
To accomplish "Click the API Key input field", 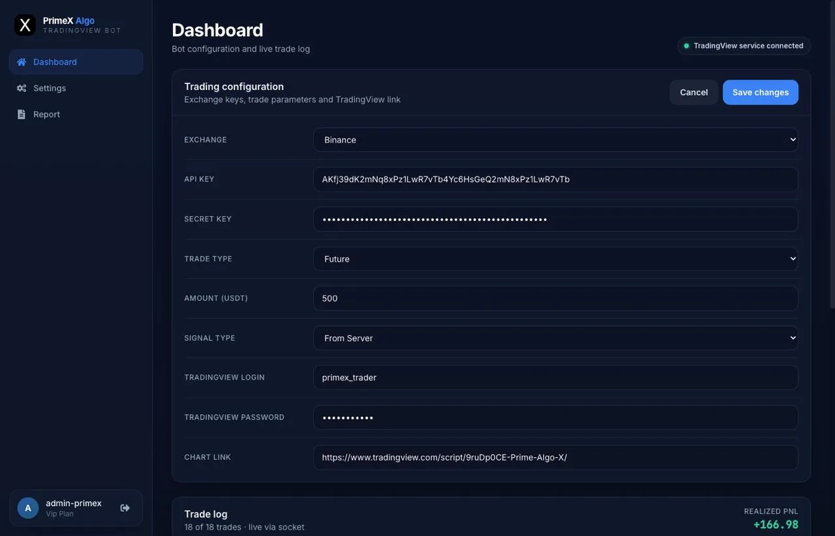I will coord(556,179).
